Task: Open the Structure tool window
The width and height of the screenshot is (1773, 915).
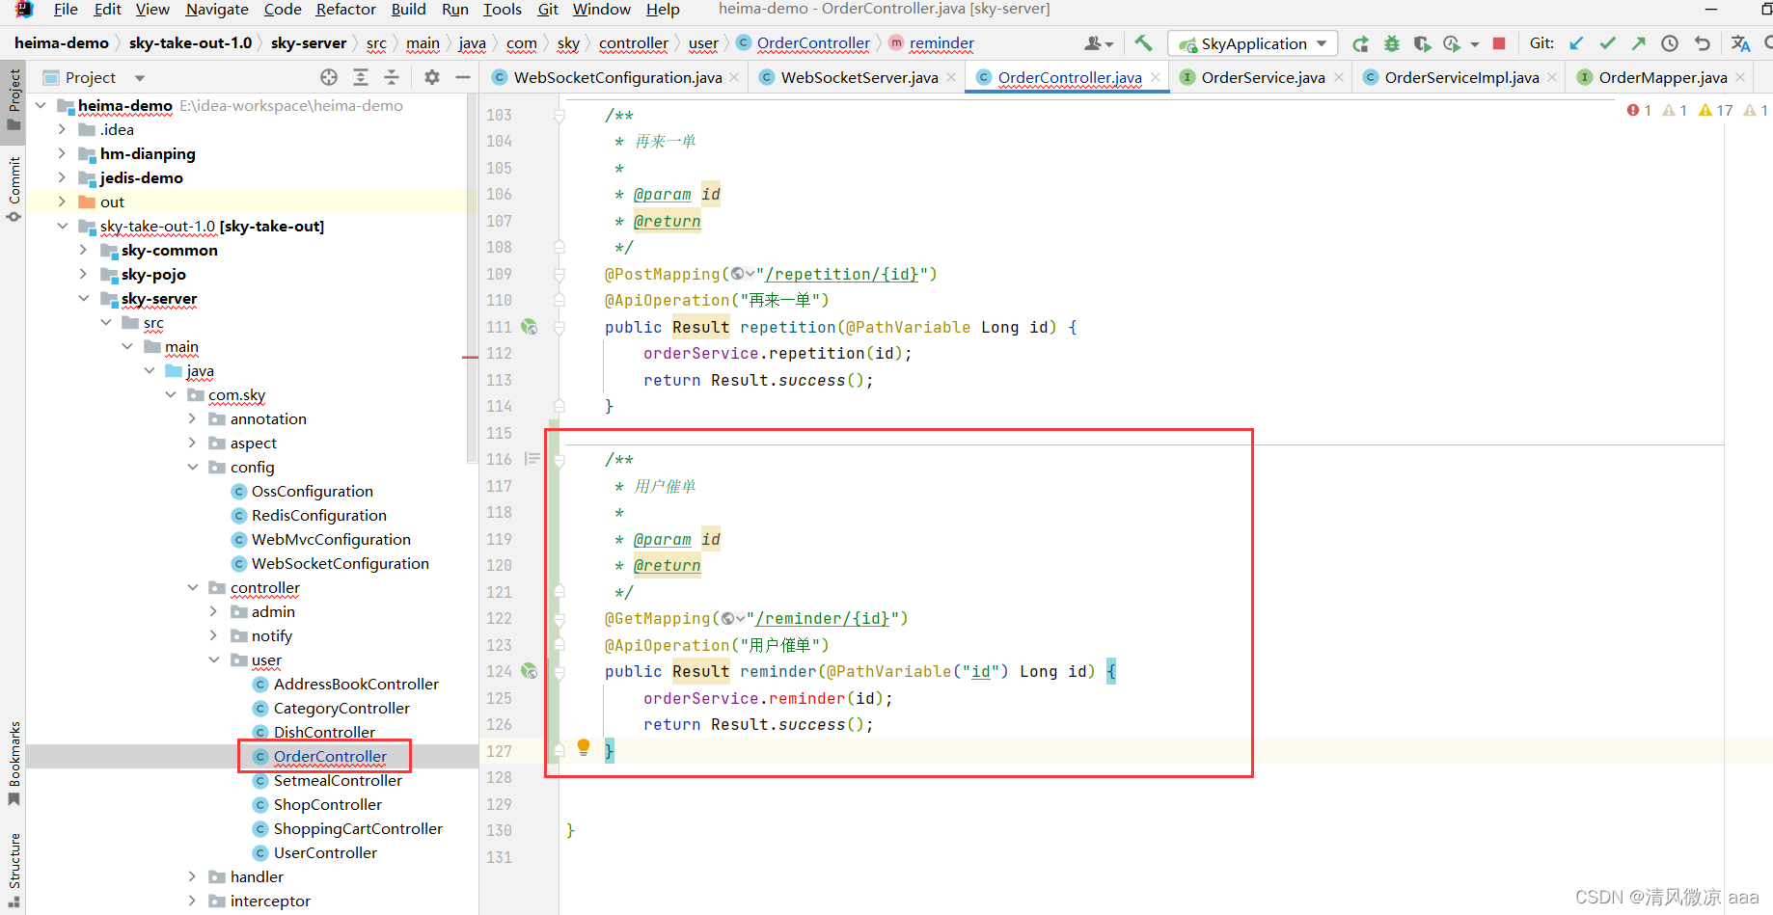Action: (14, 870)
